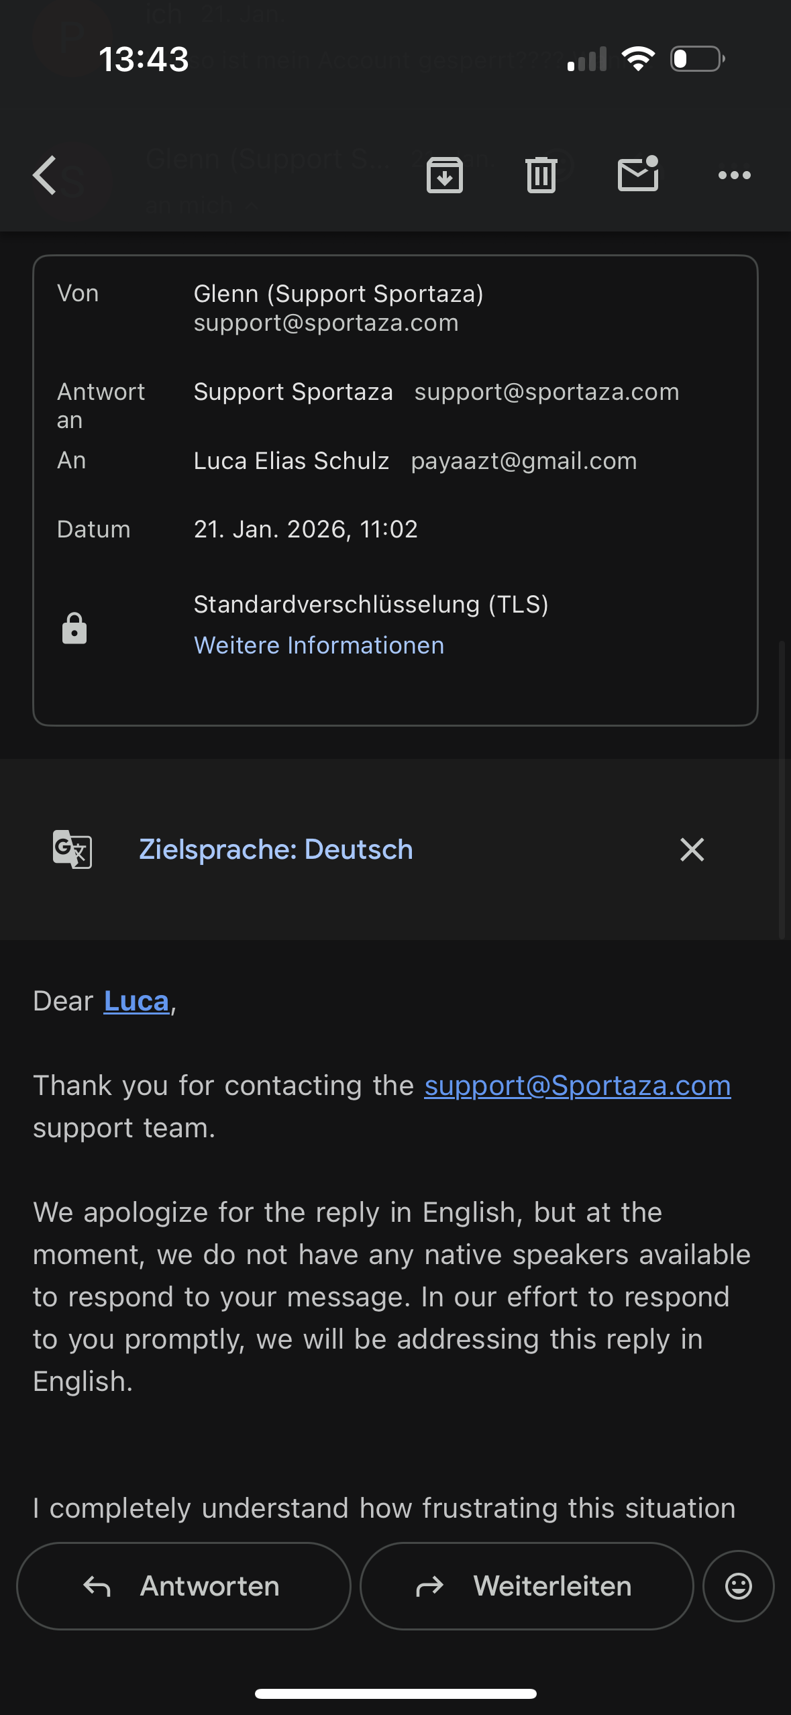
Task: Tap the Weiterleiten forward button
Action: point(527,1586)
